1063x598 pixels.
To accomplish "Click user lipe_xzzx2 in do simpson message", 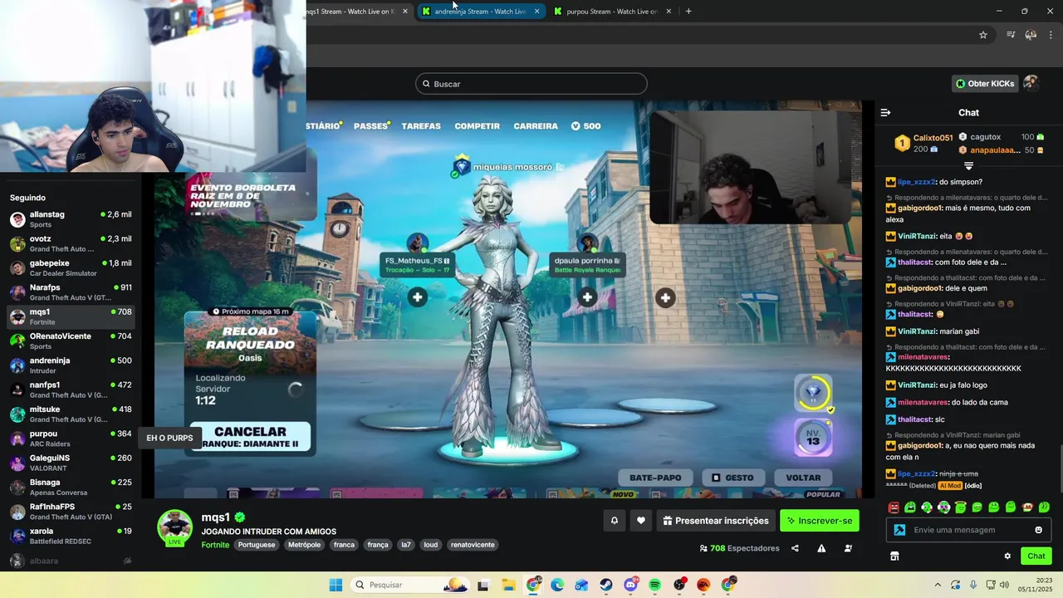I will (917, 182).
